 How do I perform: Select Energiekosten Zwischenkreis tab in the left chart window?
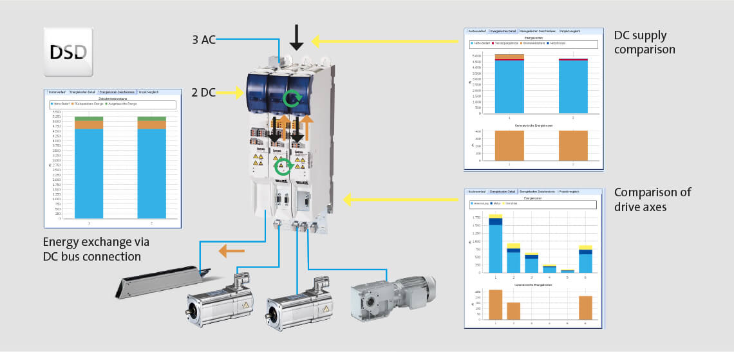(117, 92)
